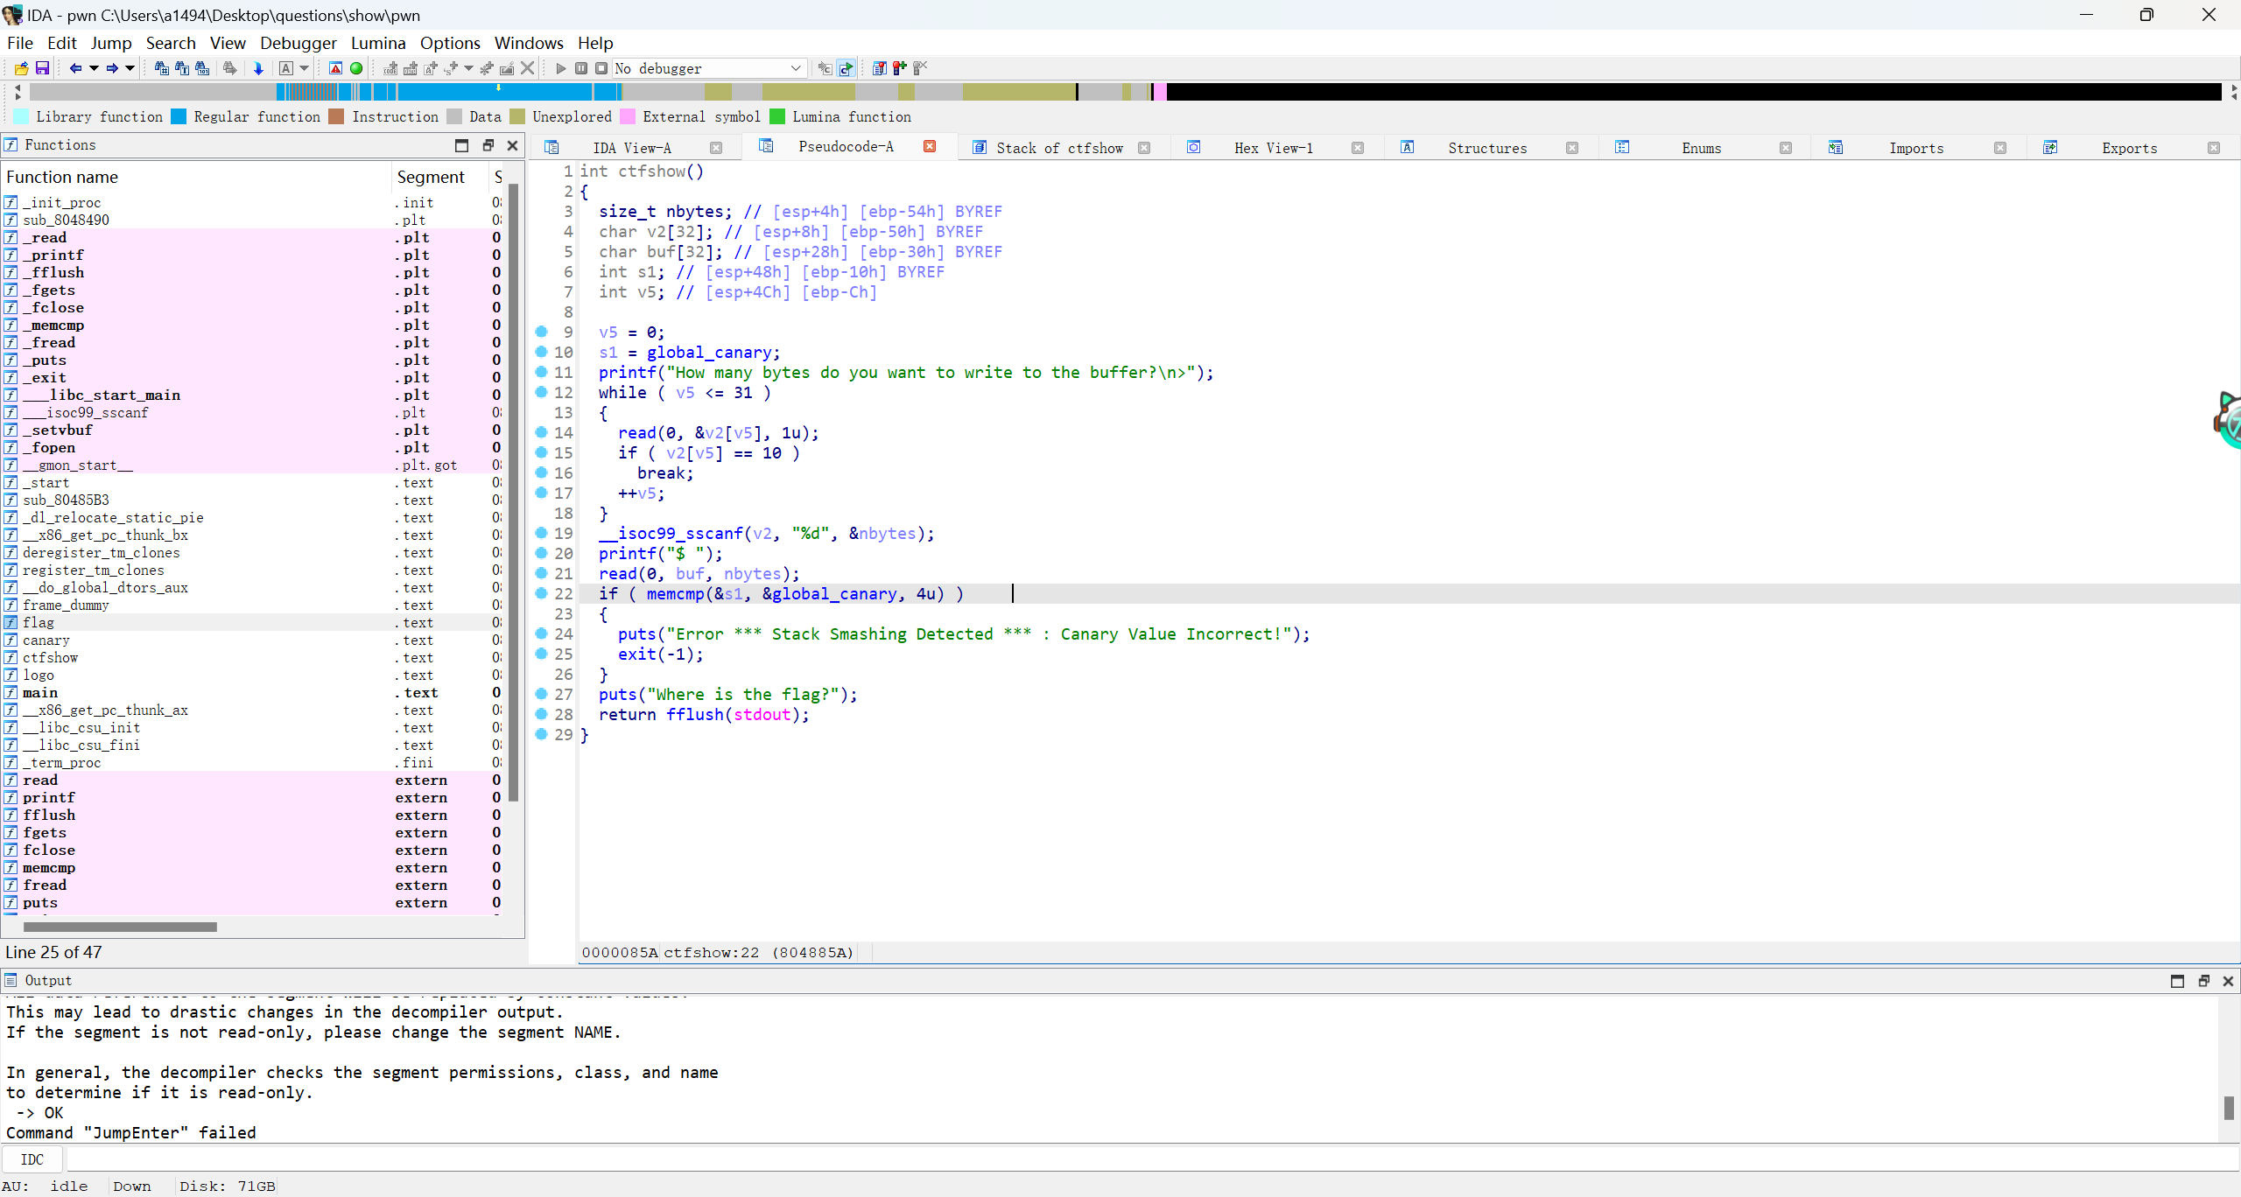Expand the jump-forward history dropdown arrow
Viewport: 2241px width, 1197px height.
(130, 68)
